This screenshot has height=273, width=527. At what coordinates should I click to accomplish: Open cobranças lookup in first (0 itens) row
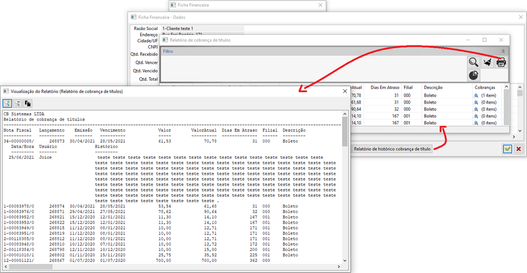pyautogui.click(x=476, y=102)
